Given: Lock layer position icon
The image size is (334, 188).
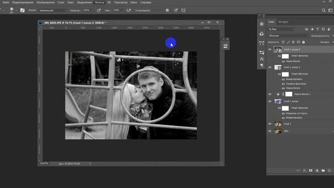Looking at the screenshot, I should (x=293, y=42).
